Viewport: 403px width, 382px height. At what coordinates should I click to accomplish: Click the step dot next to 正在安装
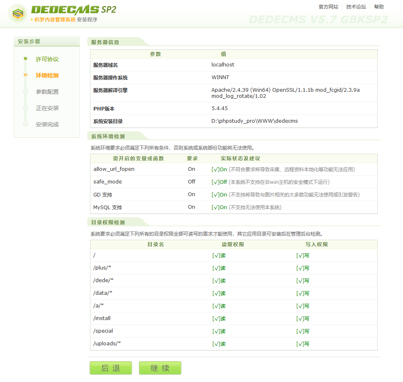click(26, 108)
